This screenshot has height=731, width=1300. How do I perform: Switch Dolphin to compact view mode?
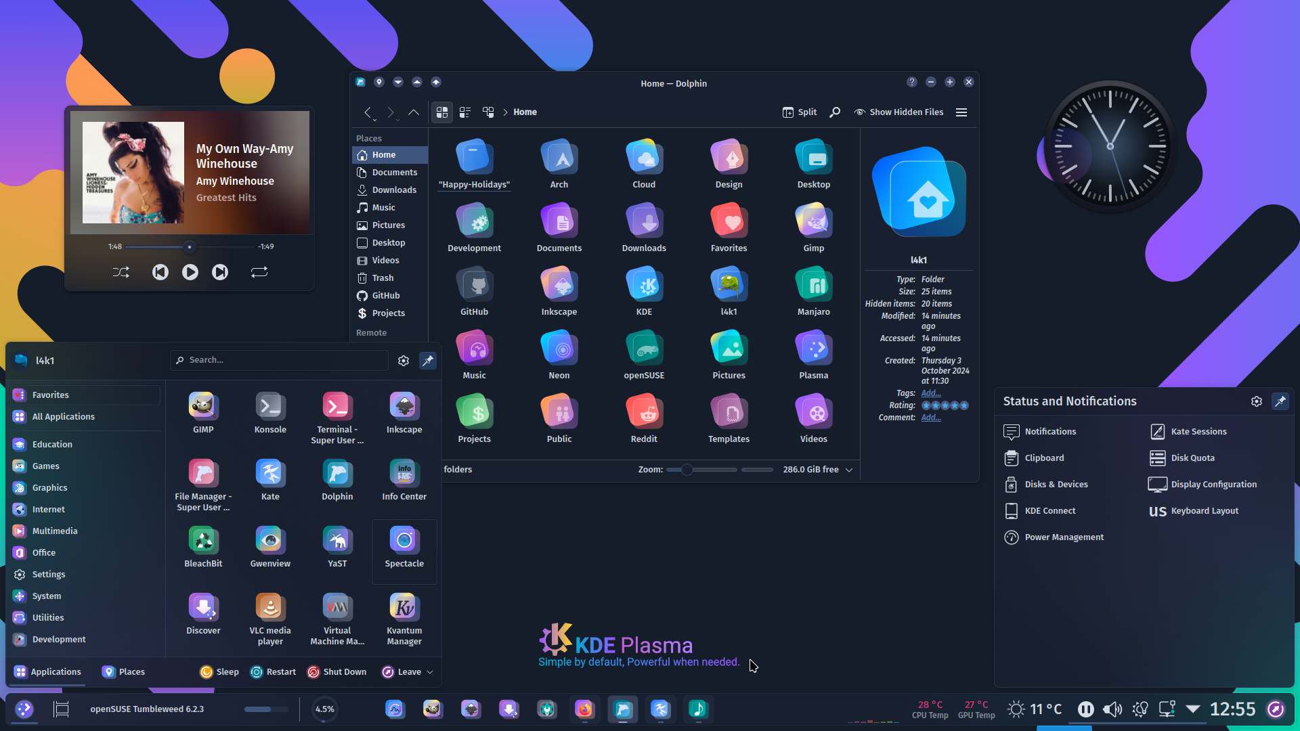465,112
